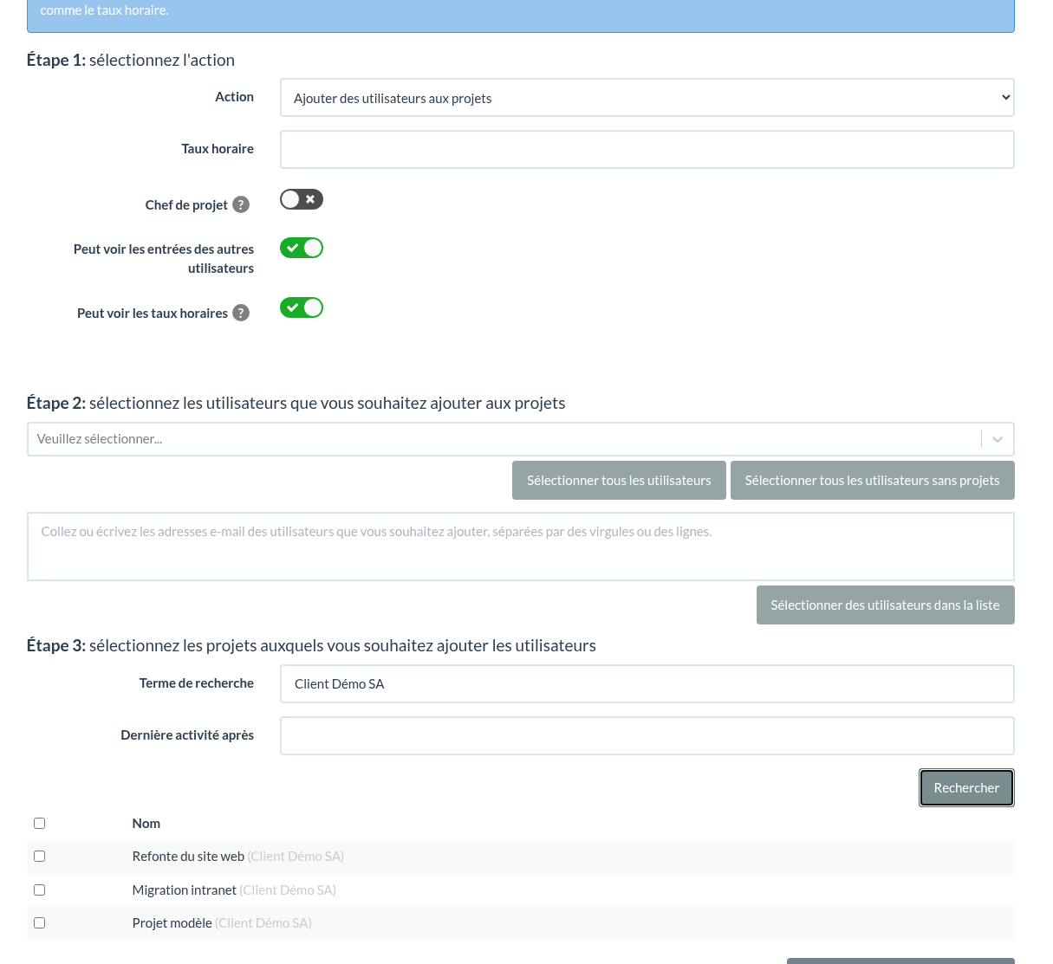Screen dimensions: 1053x964
Task: Click Sélectionner tous les utilisateurs sans projets
Action: pyautogui.click(x=872, y=481)
